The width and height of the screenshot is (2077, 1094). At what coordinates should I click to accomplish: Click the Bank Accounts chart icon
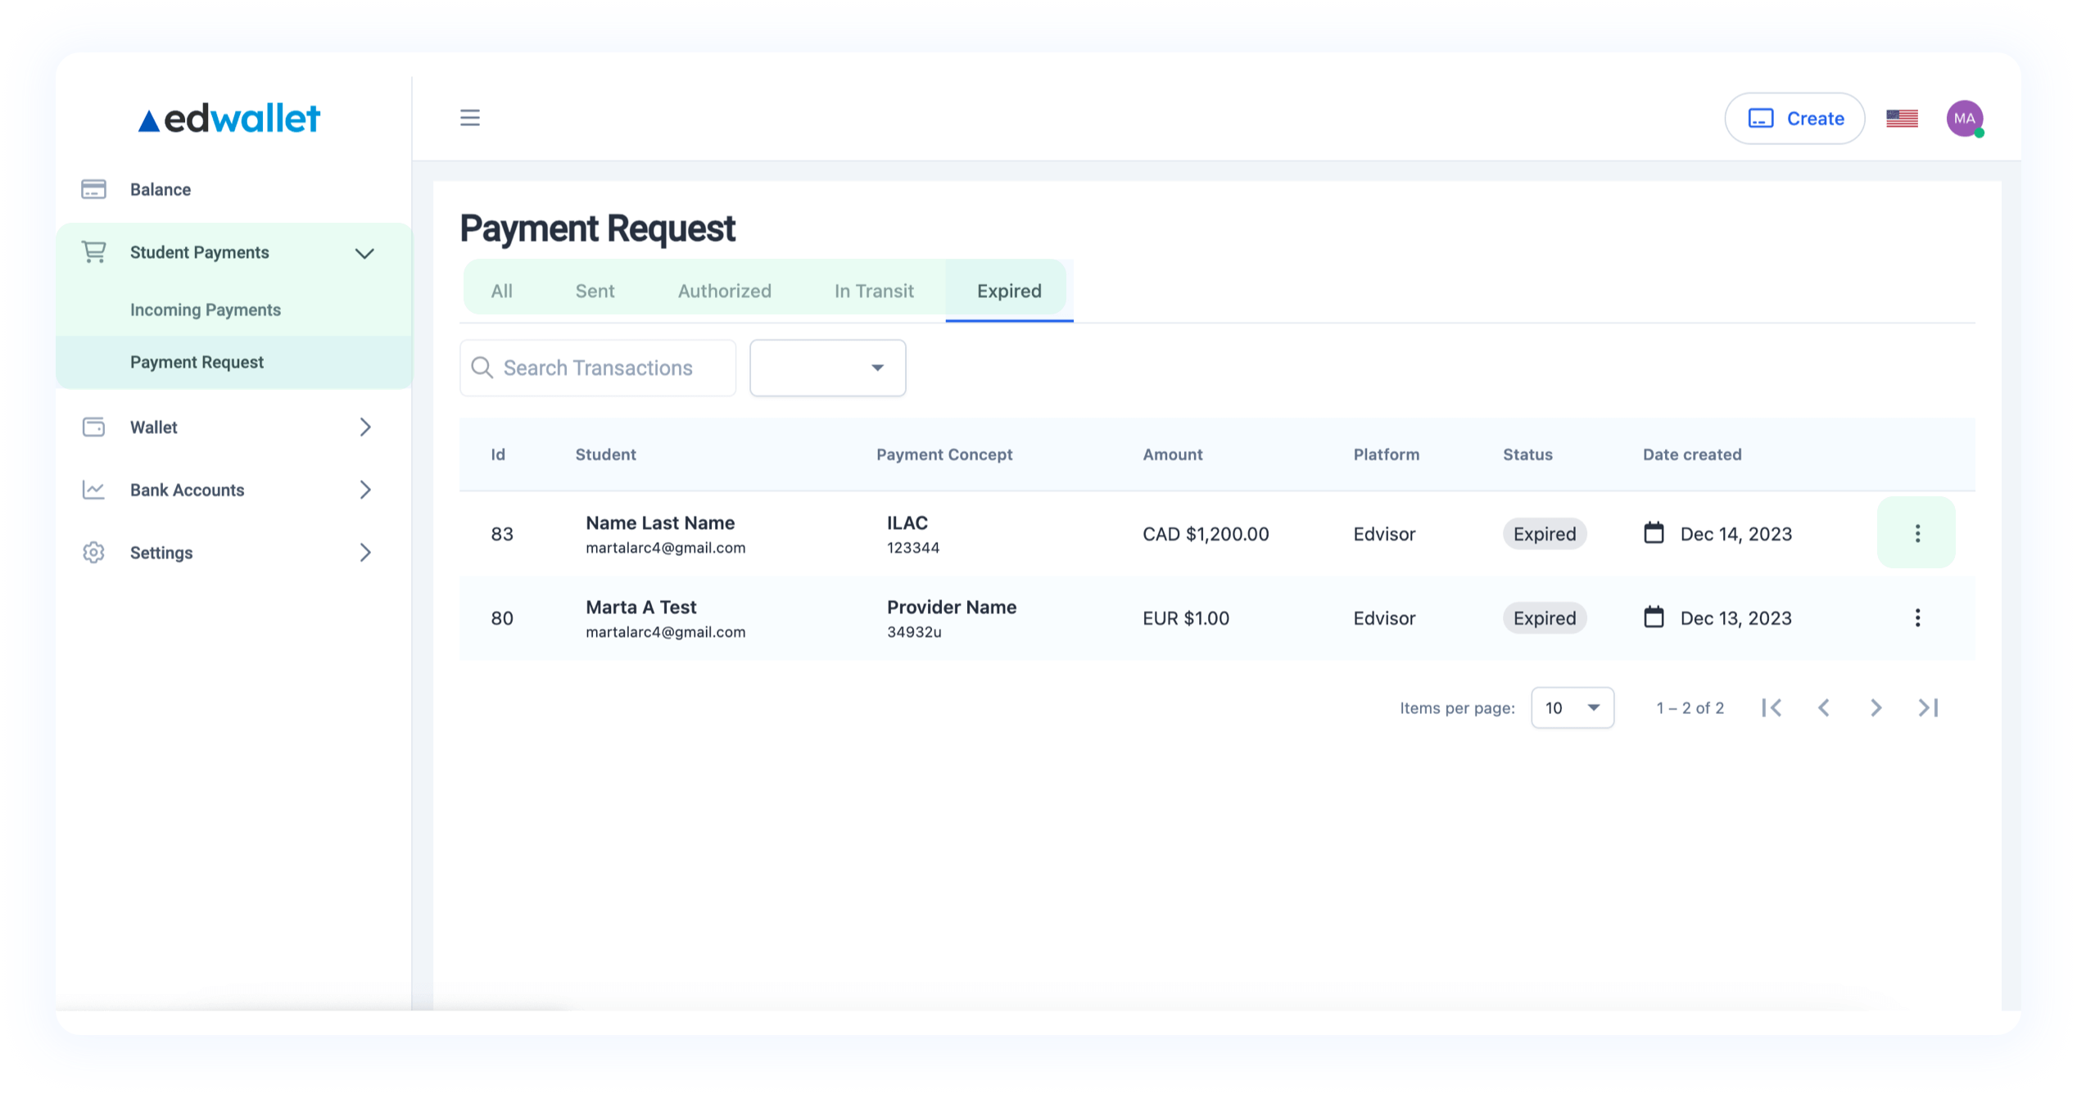[x=93, y=490]
